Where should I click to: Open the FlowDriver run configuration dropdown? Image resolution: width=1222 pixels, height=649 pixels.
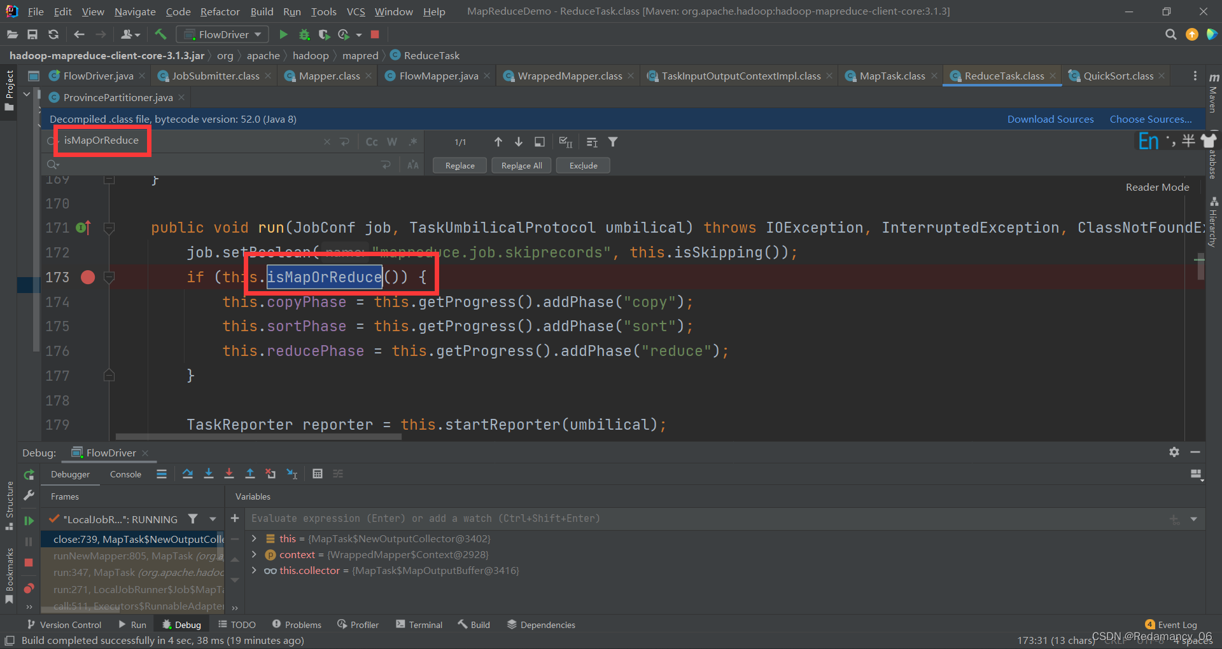(x=222, y=34)
